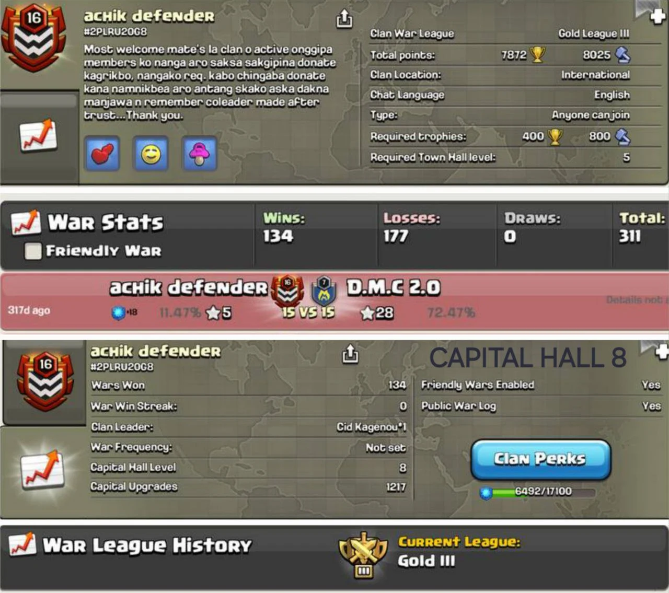Toggle the Friendly War checkbox
The image size is (669, 593).
pos(33,251)
